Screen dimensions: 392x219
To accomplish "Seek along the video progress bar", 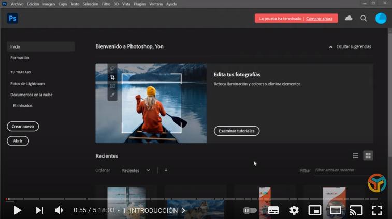I will point(192,199).
